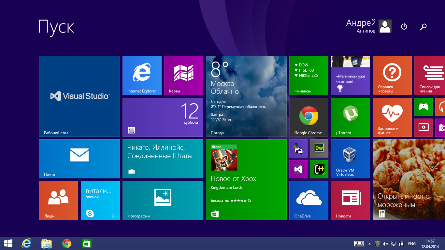Open the Погода weather tile for Москва
Image resolution: width=445 pixels, height=250 pixels.
(x=246, y=96)
